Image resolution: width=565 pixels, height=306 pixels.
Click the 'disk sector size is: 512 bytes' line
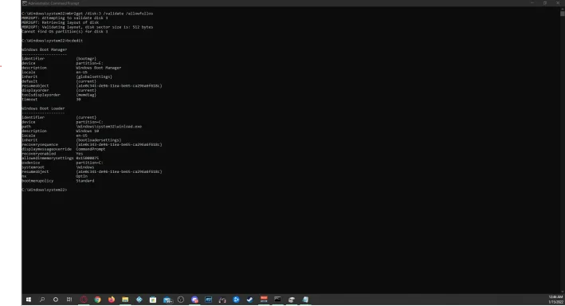pyautogui.click(x=87, y=27)
